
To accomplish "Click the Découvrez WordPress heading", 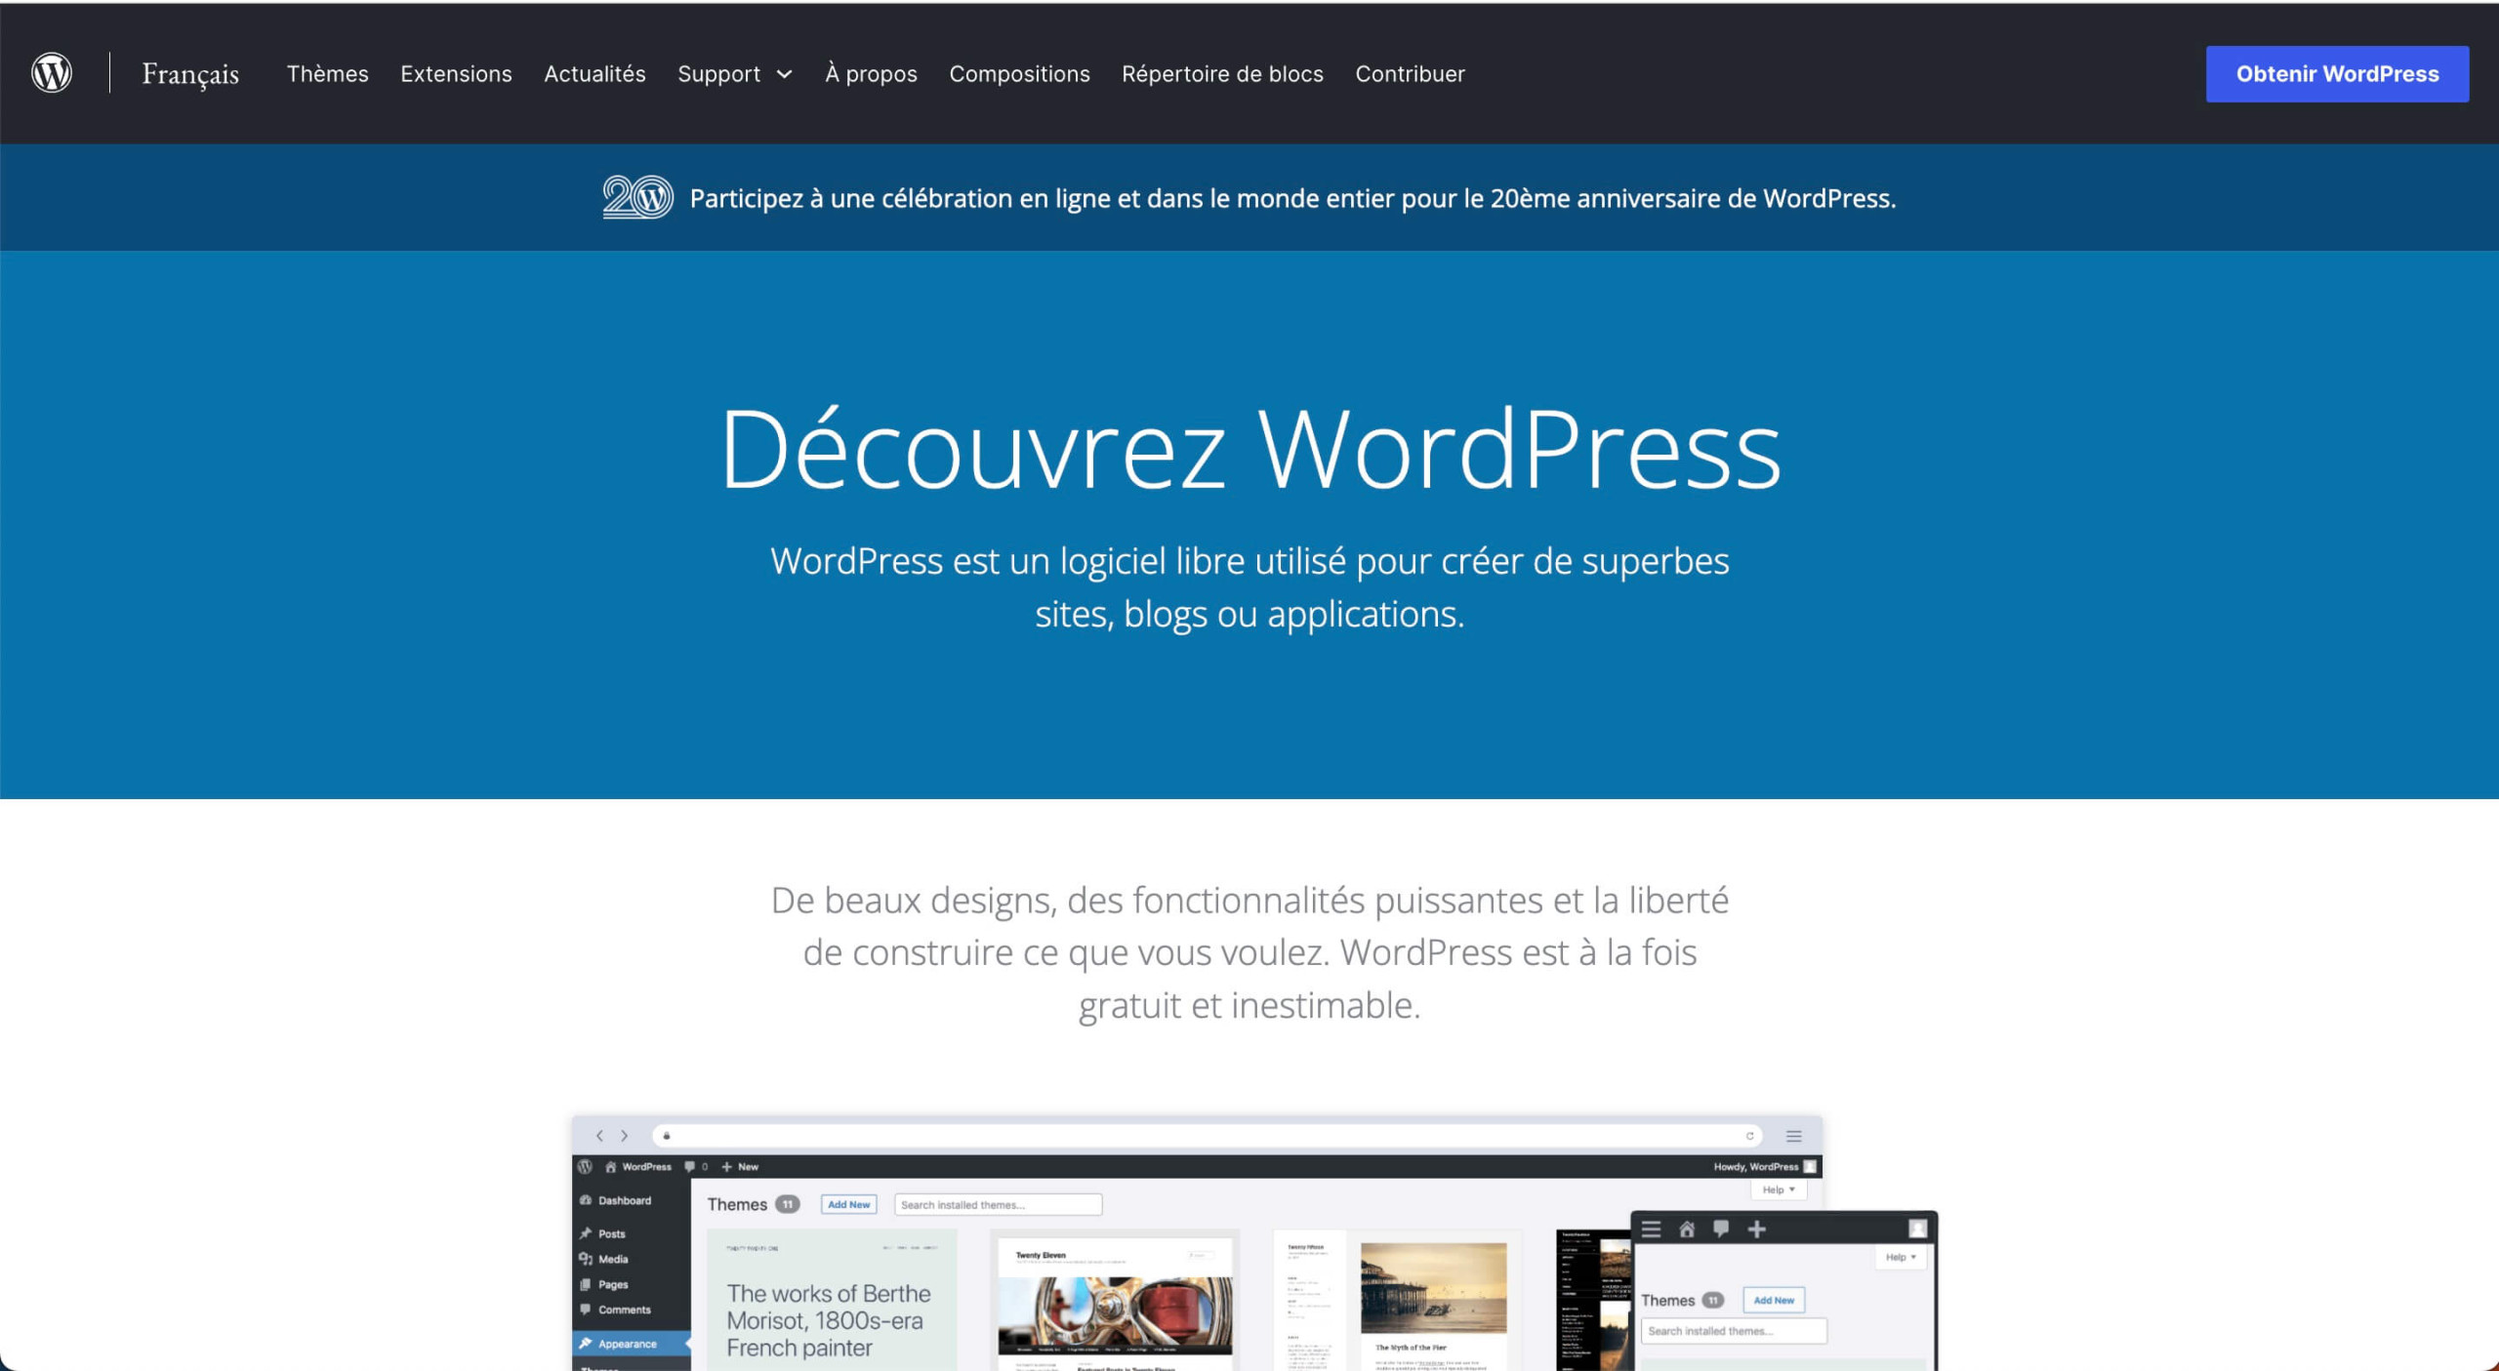I will coord(1249,449).
